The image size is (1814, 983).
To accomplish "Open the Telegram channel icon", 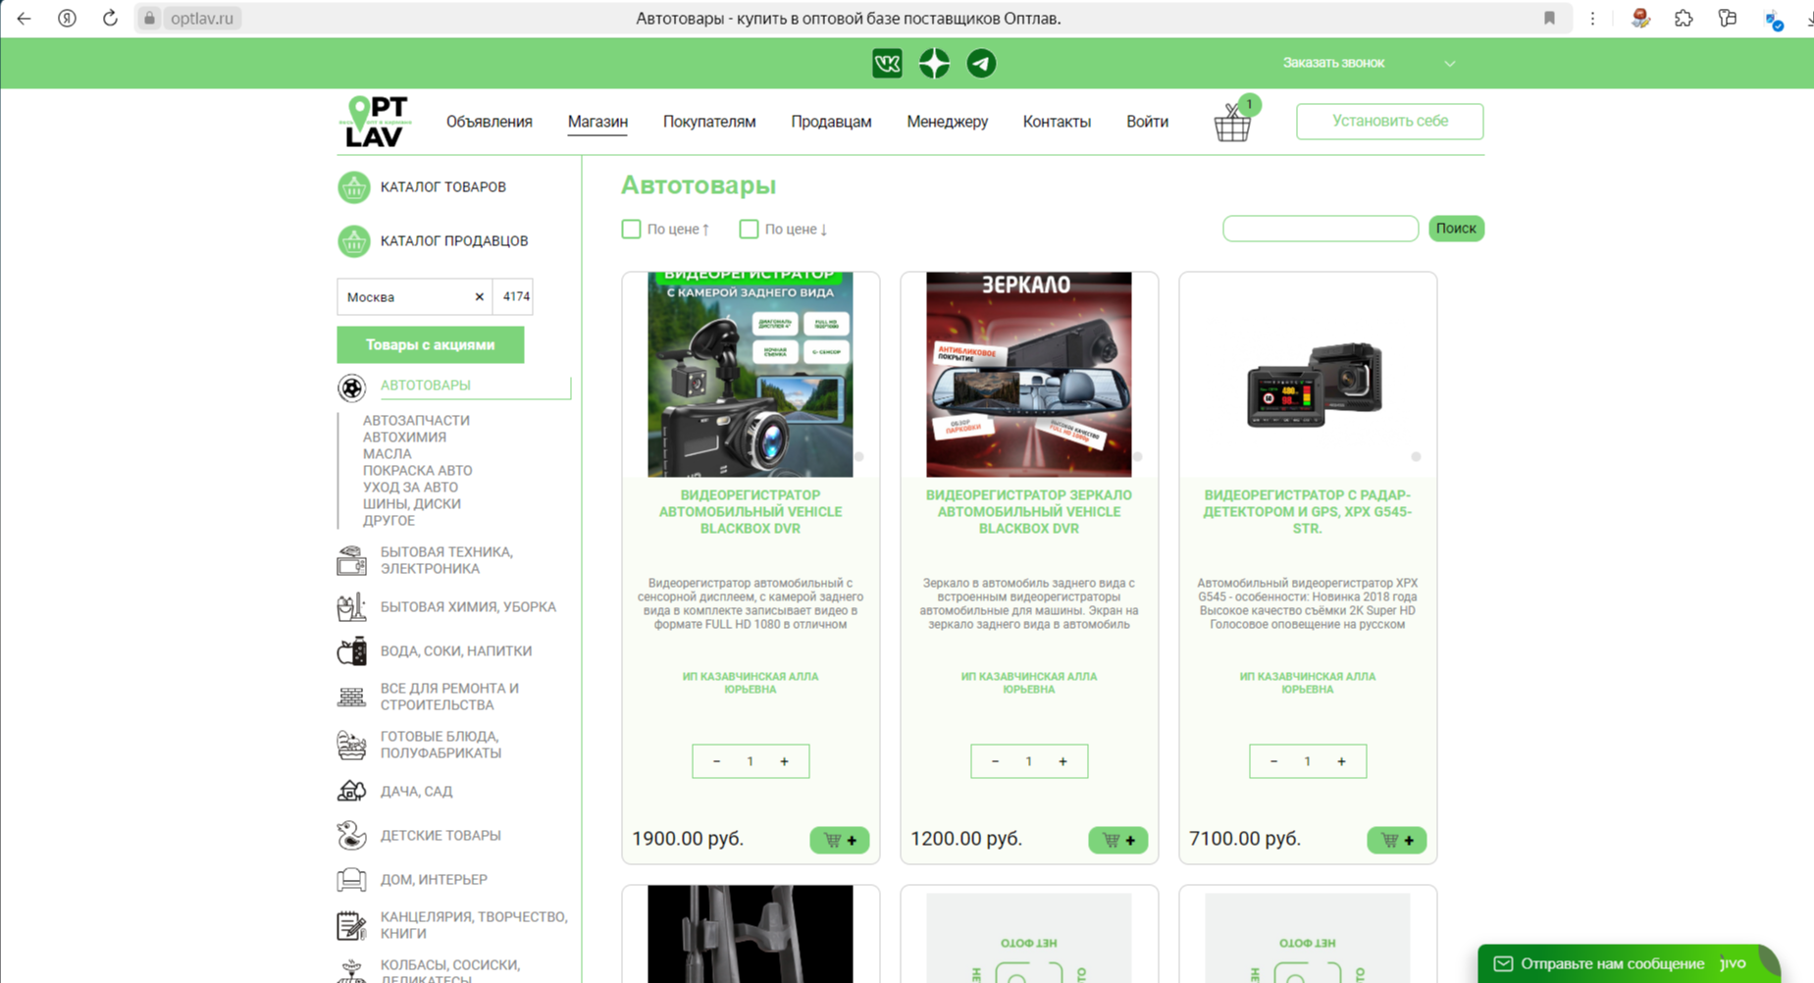I will point(981,64).
